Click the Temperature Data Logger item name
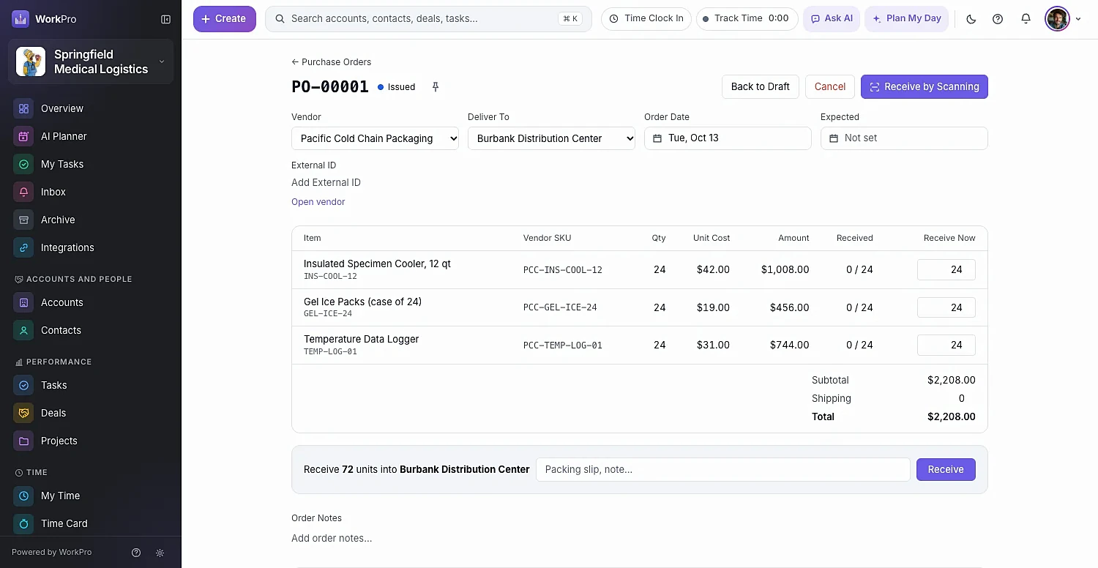The width and height of the screenshot is (1098, 568). (x=362, y=340)
